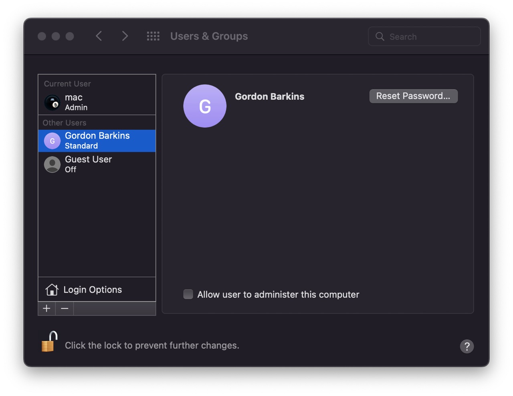513x396 pixels.
Task: Click Gordon Barkins' small purple G avatar
Action: coord(52,141)
